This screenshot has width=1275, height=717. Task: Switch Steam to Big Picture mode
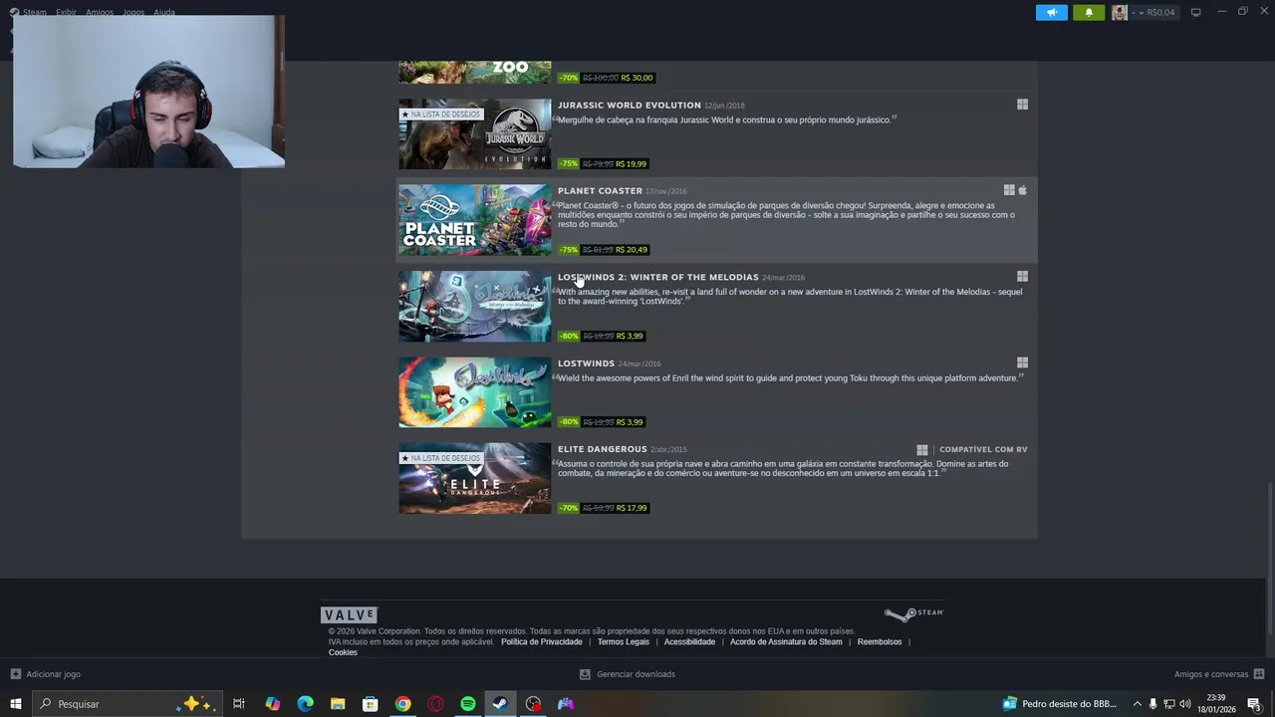(x=1195, y=12)
